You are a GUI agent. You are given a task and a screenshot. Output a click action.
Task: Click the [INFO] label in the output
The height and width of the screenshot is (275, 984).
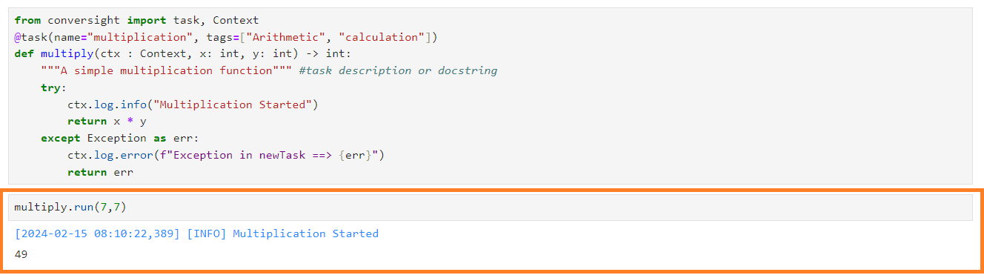click(x=206, y=233)
